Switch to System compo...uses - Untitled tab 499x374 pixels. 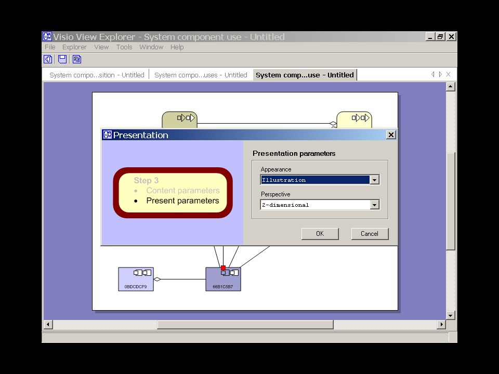click(x=201, y=75)
